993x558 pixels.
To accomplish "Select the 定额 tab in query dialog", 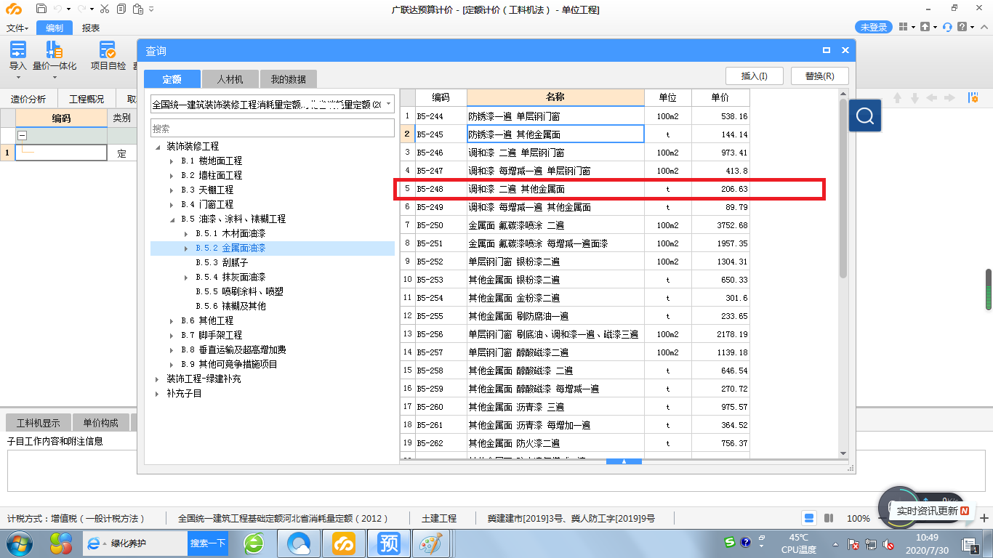I will [172, 79].
